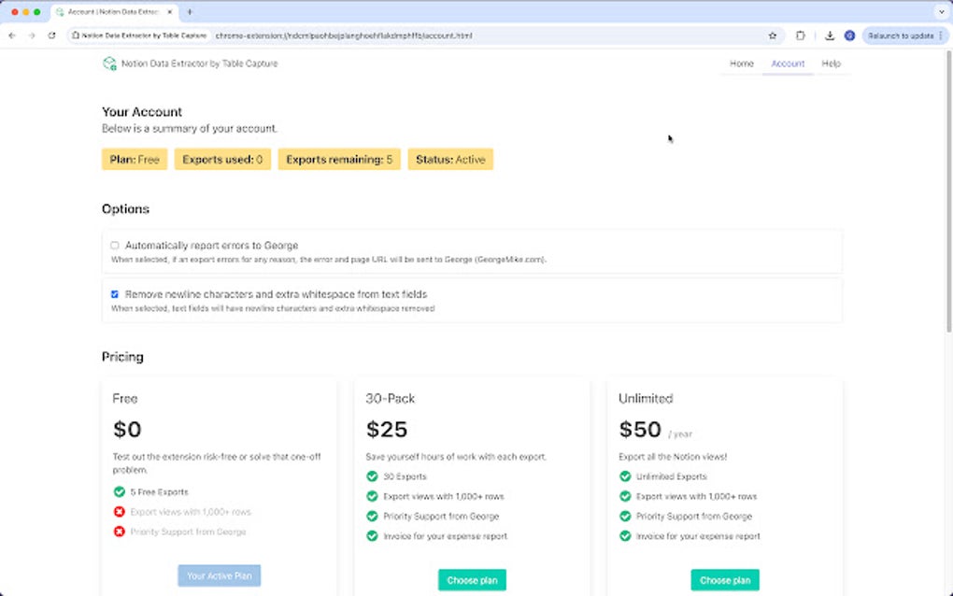Click inside the browser address bar

pyautogui.click(x=374, y=35)
